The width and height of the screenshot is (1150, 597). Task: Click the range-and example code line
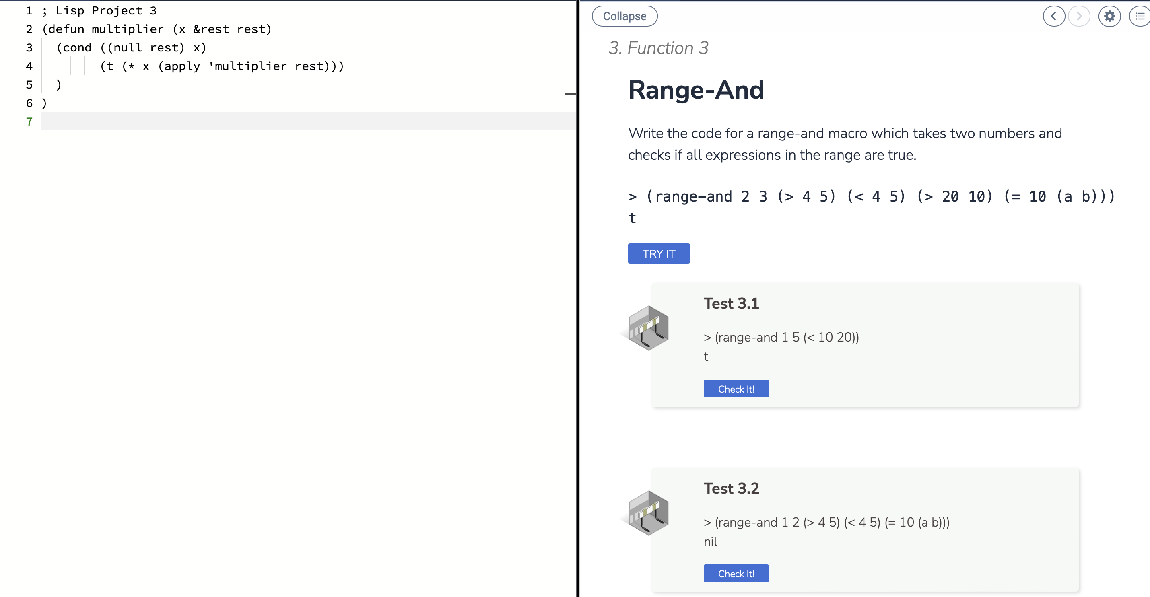tap(872, 196)
